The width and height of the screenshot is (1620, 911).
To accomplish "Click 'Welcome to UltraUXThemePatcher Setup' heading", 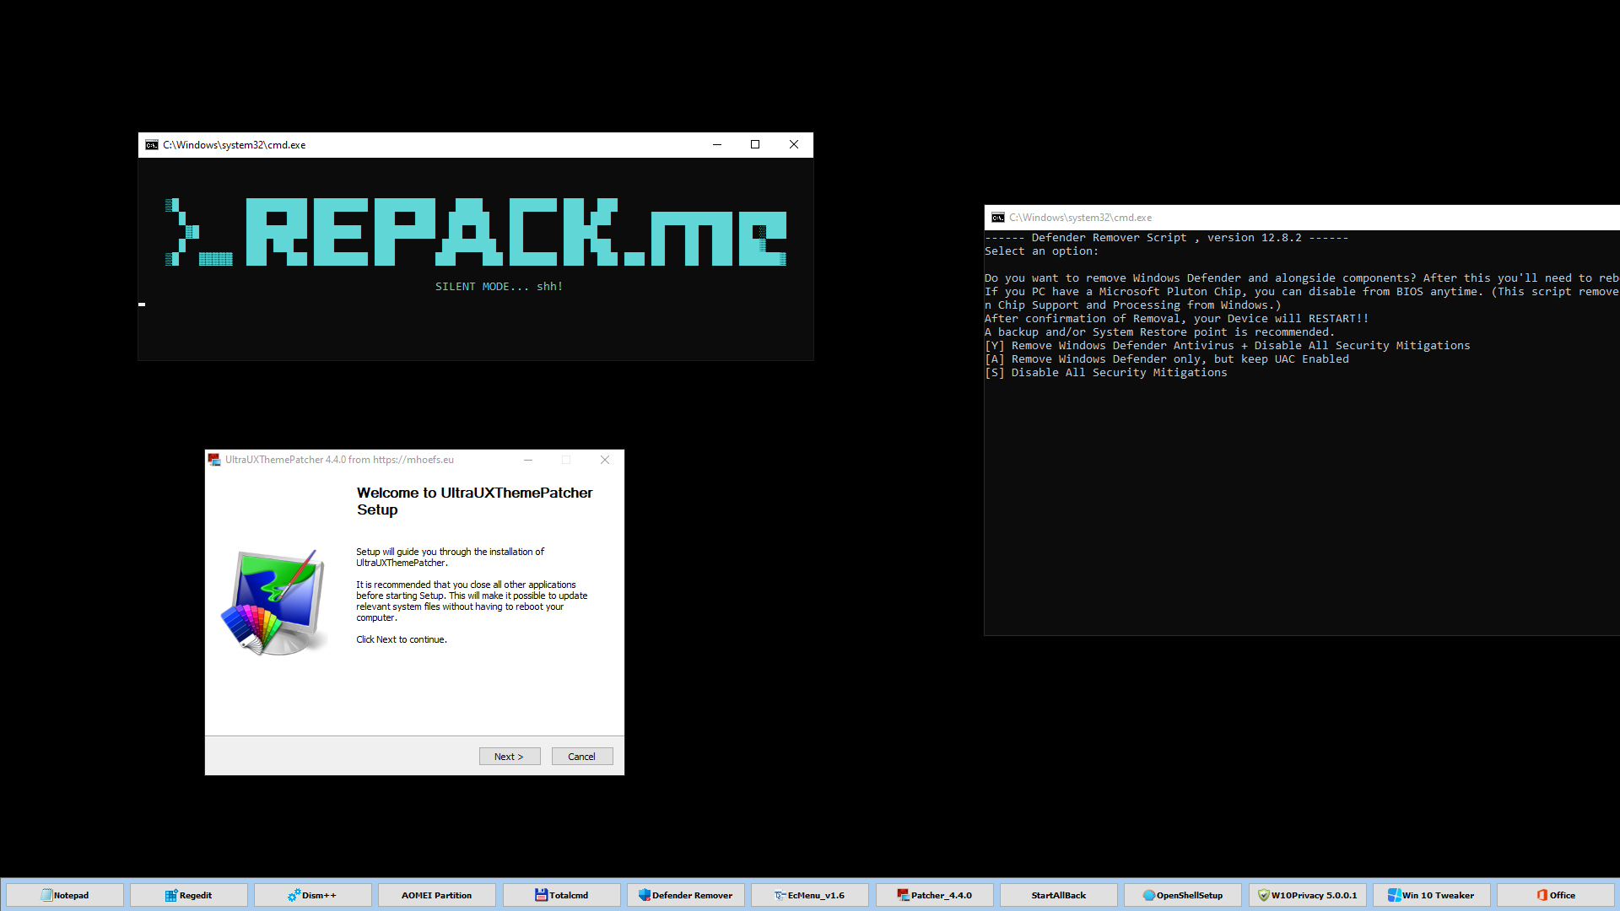I will [x=474, y=501].
